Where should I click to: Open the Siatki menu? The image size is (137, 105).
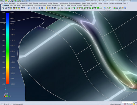pyautogui.click(x=30, y=3)
